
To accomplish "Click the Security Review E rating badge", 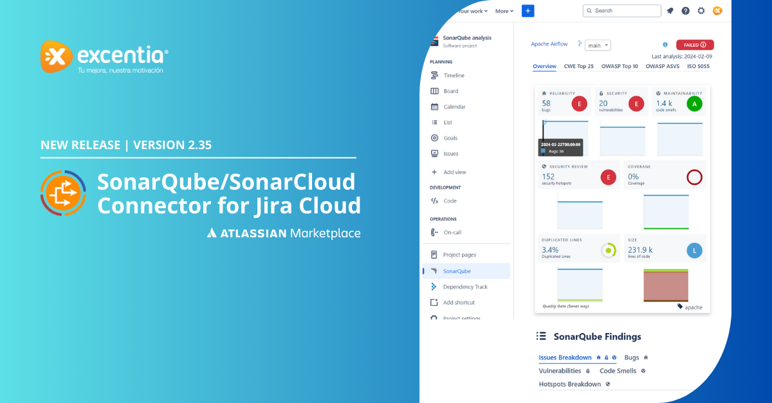I will [x=608, y=177].
